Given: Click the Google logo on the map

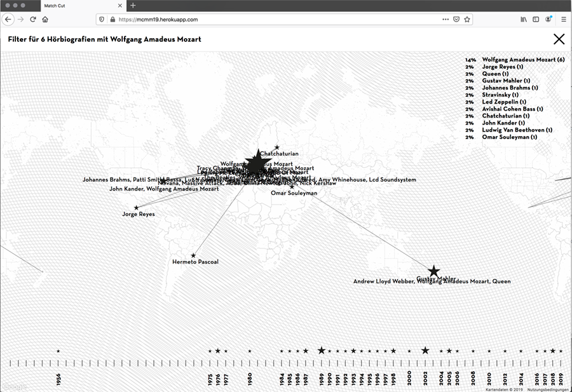Looking at the screenshot, I should point(15,386).
